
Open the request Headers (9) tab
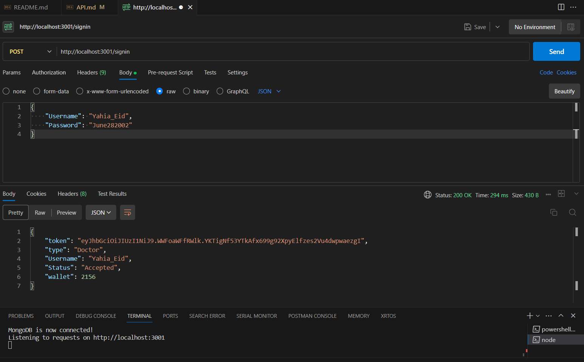[x=91, y=72]
